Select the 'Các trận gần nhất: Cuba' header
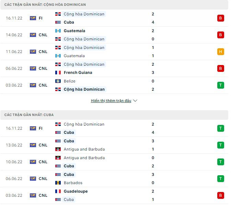The image size is (231, 205). (29, 115)
